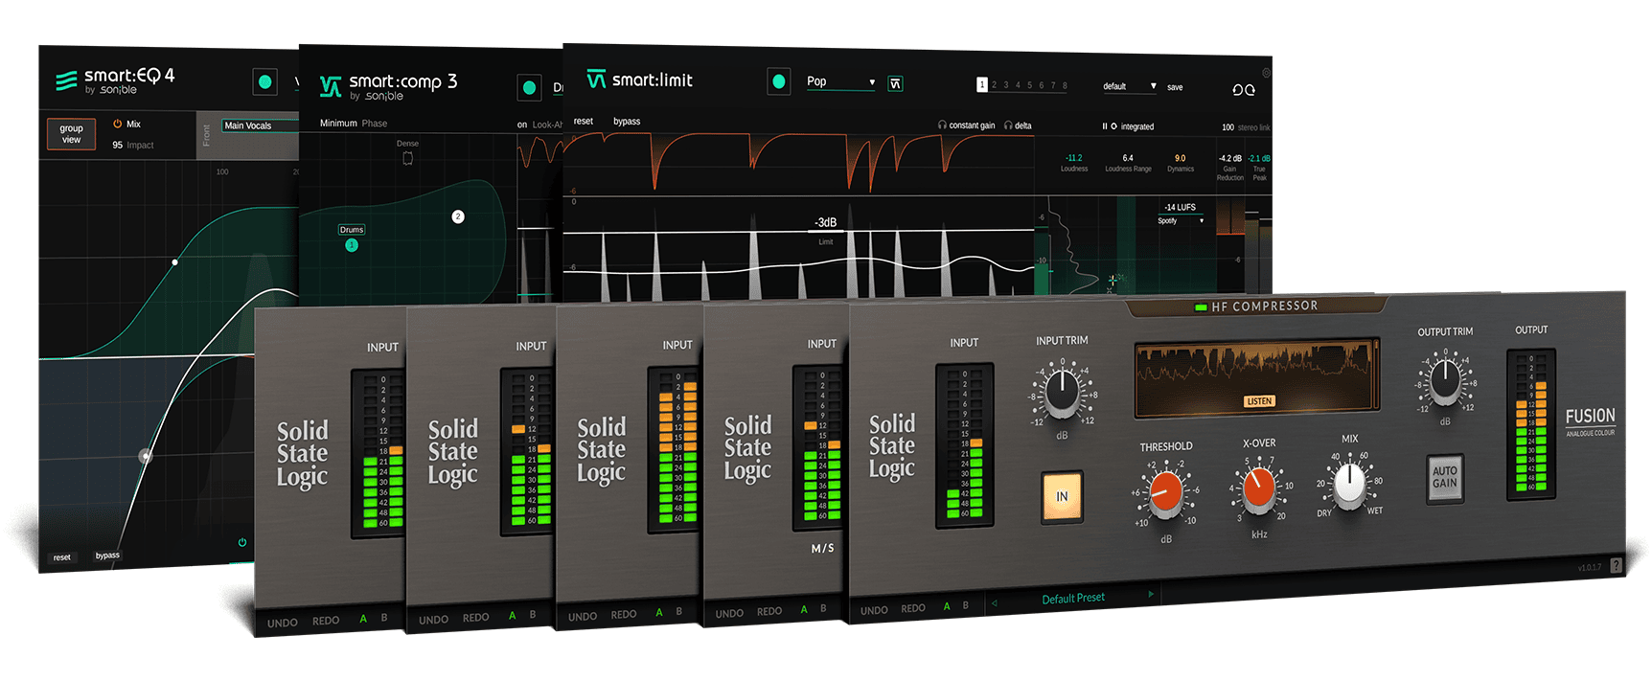Viewport: 1652px width, 681px height.
Task: Select the Dense style icon in smart:comp
Action: tap(407, 158)
